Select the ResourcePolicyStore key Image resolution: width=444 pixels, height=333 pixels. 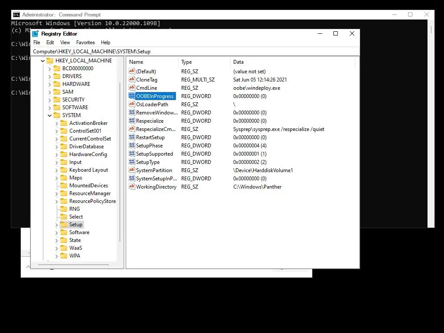tap(93, 201)
